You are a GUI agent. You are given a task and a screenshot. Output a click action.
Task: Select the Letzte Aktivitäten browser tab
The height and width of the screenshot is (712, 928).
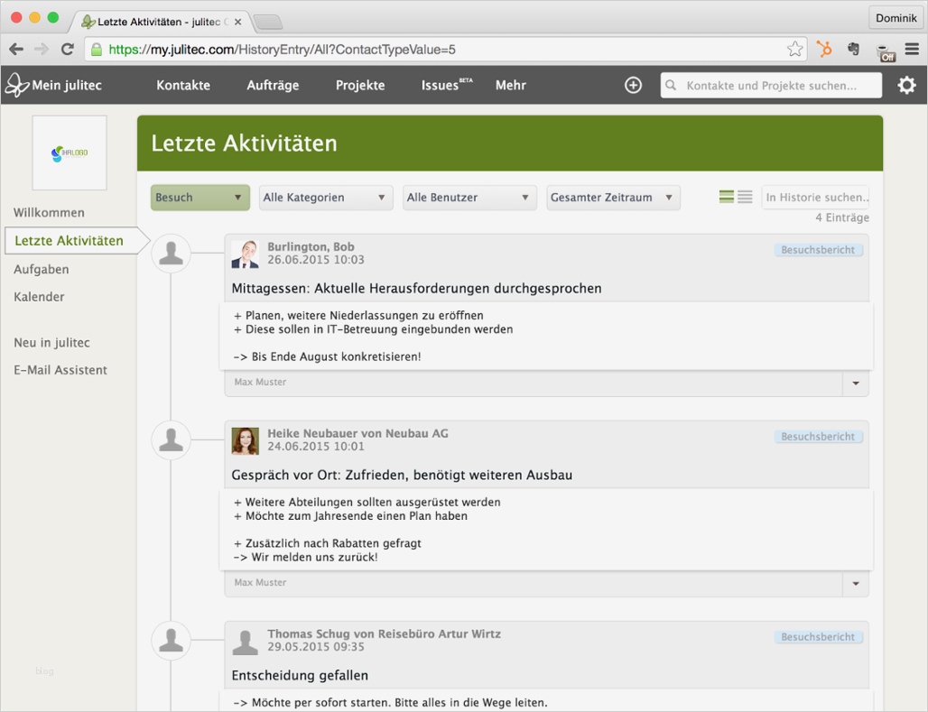[x=159, y=22]
